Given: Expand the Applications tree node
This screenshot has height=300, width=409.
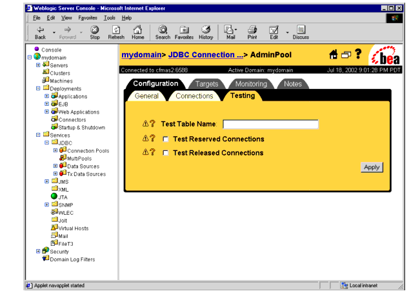Looking at the screenshot, I should click(x=46, y=96).
